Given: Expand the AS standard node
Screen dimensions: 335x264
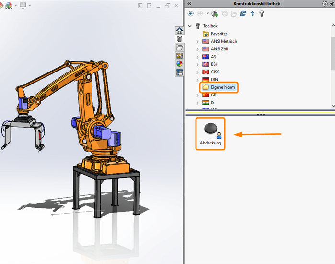Looking at the screenshot, I should [x=197, y=57].
